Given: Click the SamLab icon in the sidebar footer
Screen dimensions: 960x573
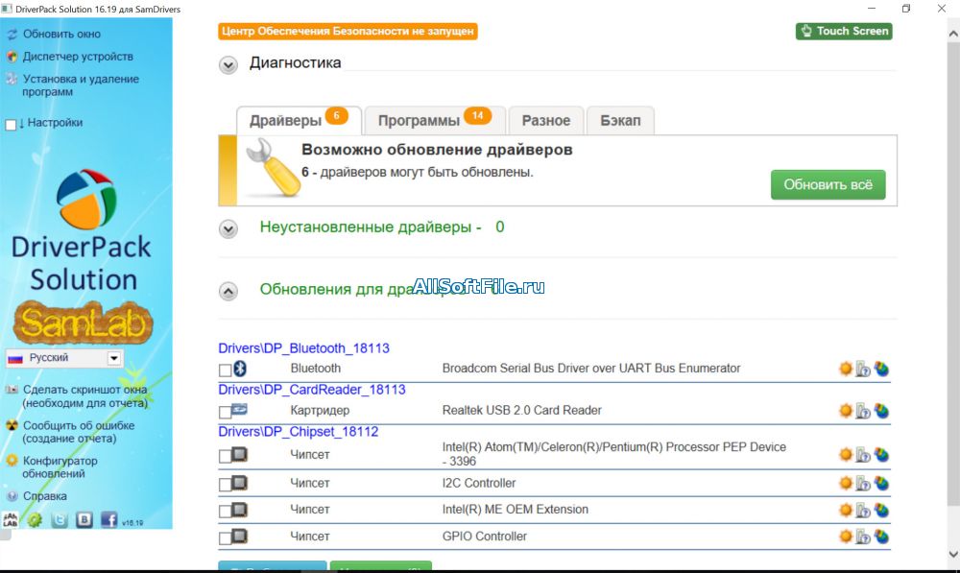Looking at the screenshot, I should (x=11, y=520).
